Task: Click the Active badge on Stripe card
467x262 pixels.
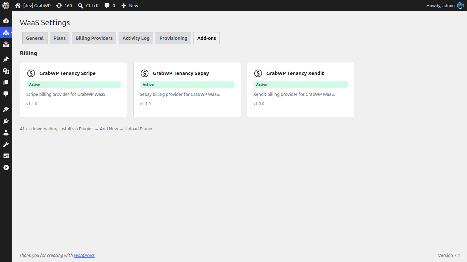Action: coord(74,85)
